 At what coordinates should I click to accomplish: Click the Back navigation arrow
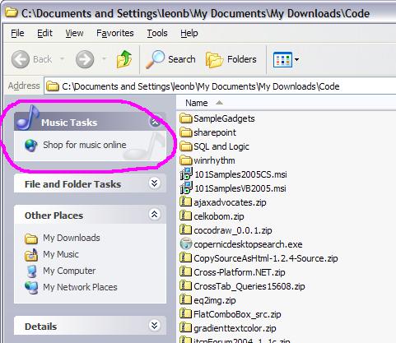(21, 59)
